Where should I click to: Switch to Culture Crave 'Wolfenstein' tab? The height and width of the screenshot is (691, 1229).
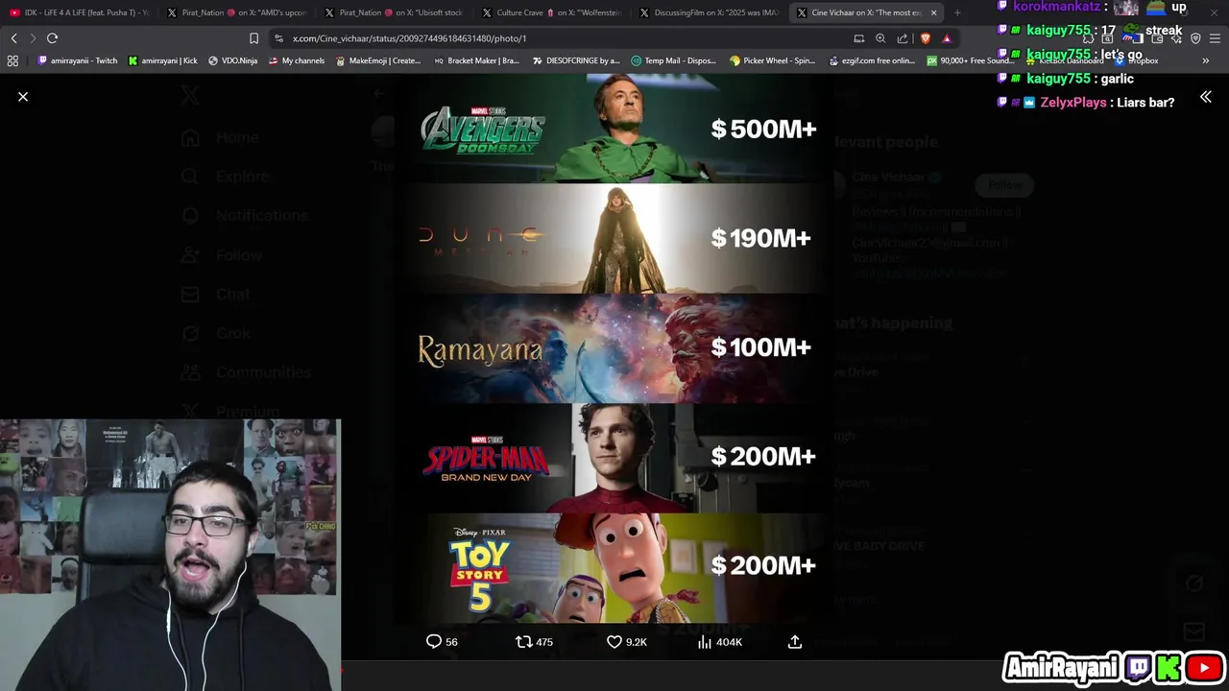551,12
